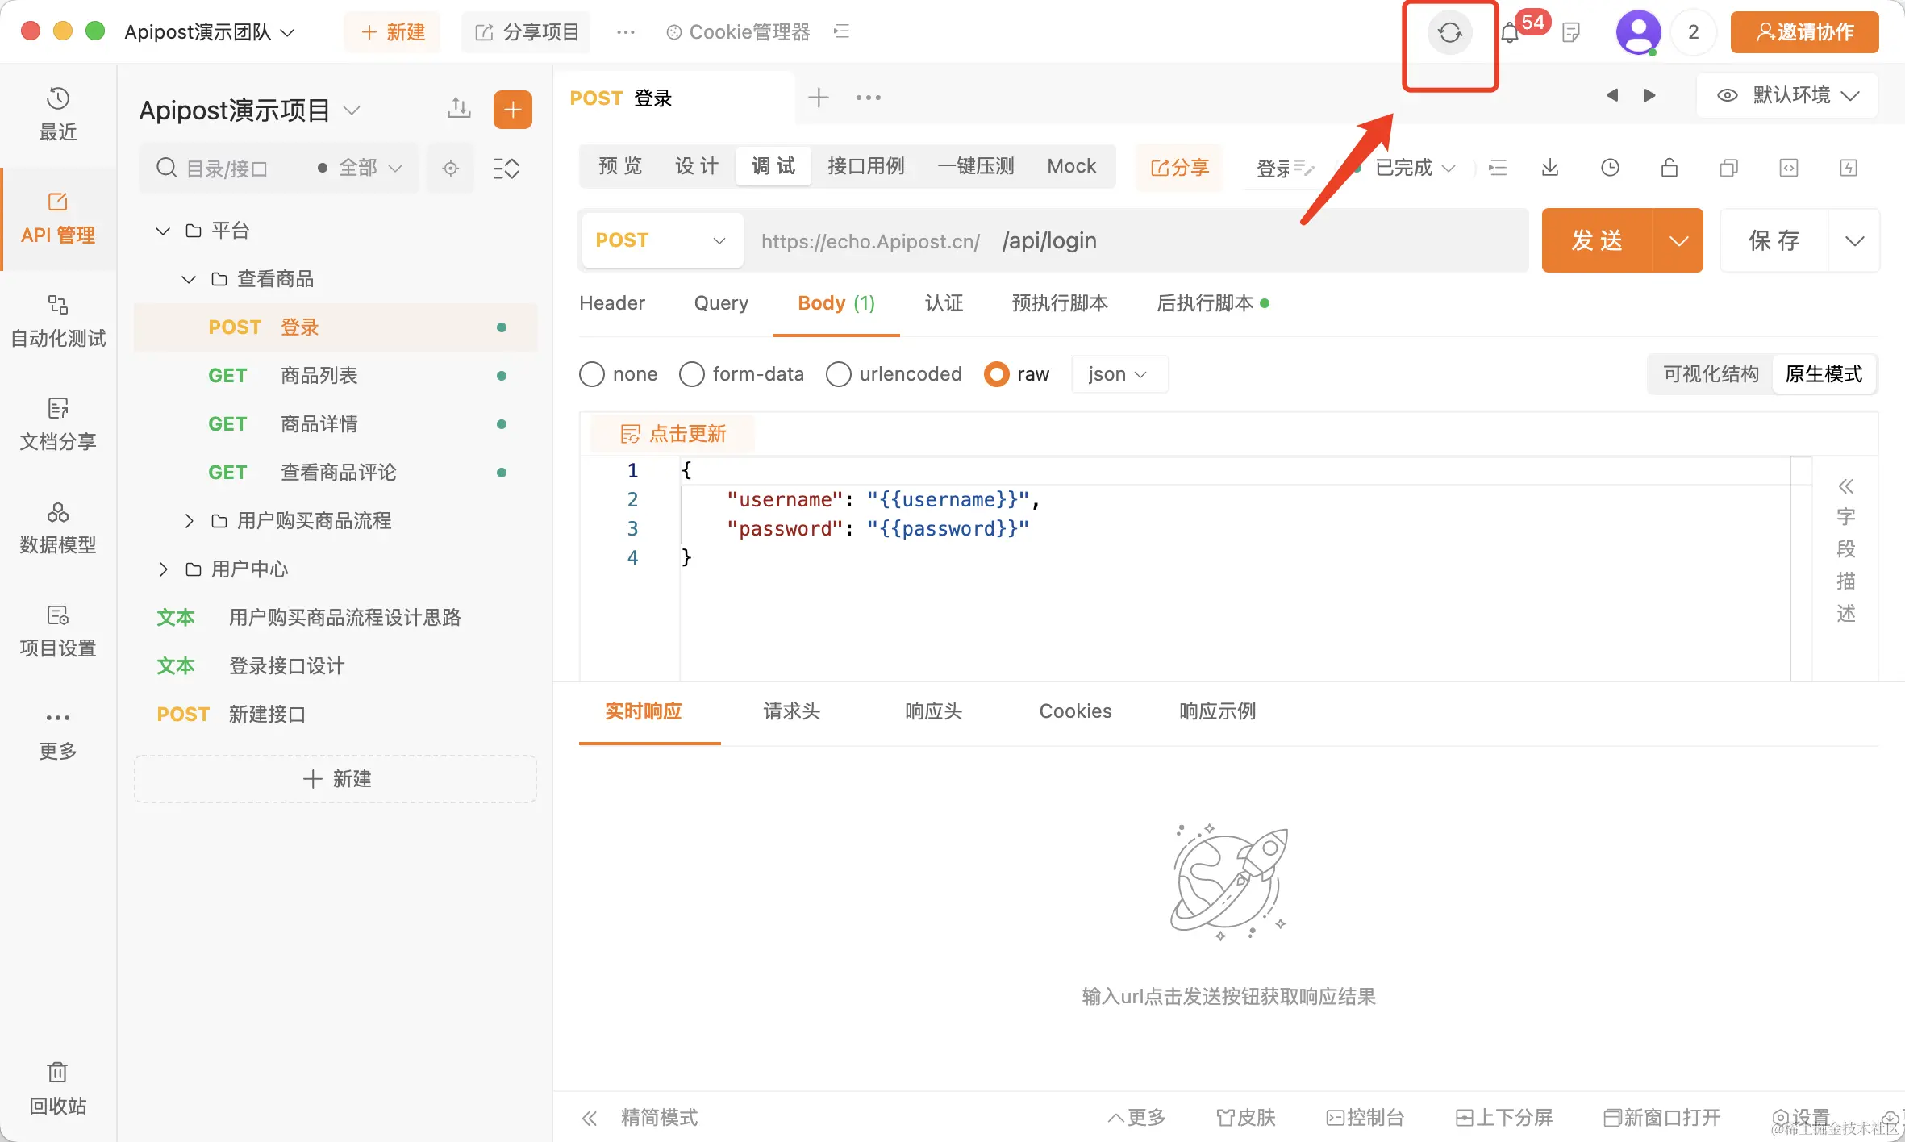The height and width of the screenshot is (1142, 1905).
Task: Expand the 用户中心 folder
Action: 165,569
